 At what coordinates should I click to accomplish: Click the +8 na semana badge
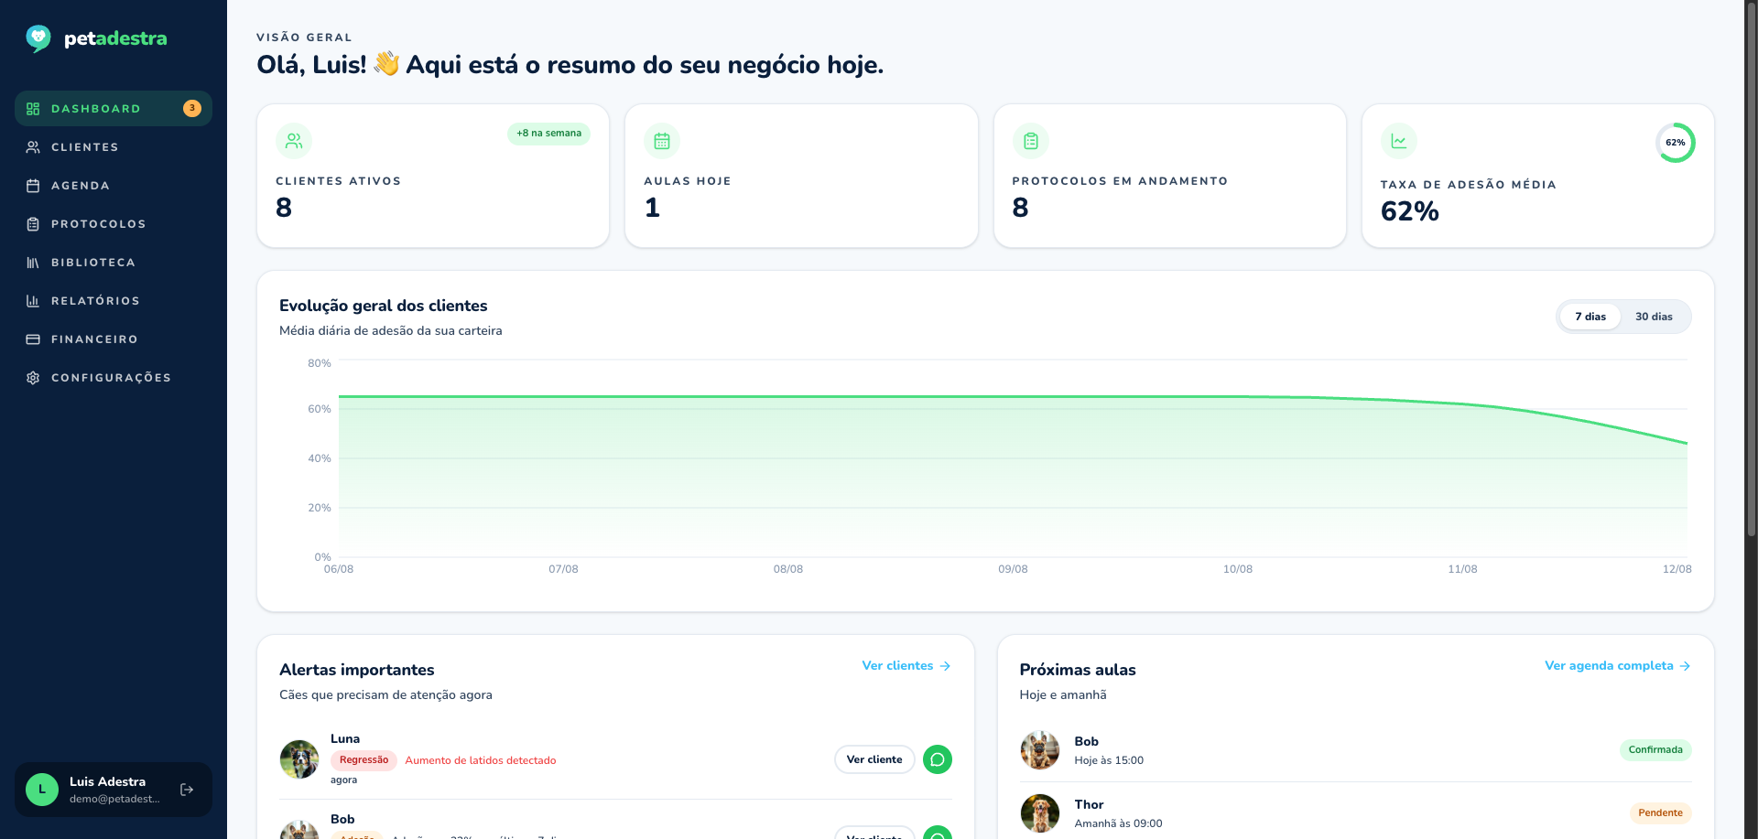click(x=548, y=134)
